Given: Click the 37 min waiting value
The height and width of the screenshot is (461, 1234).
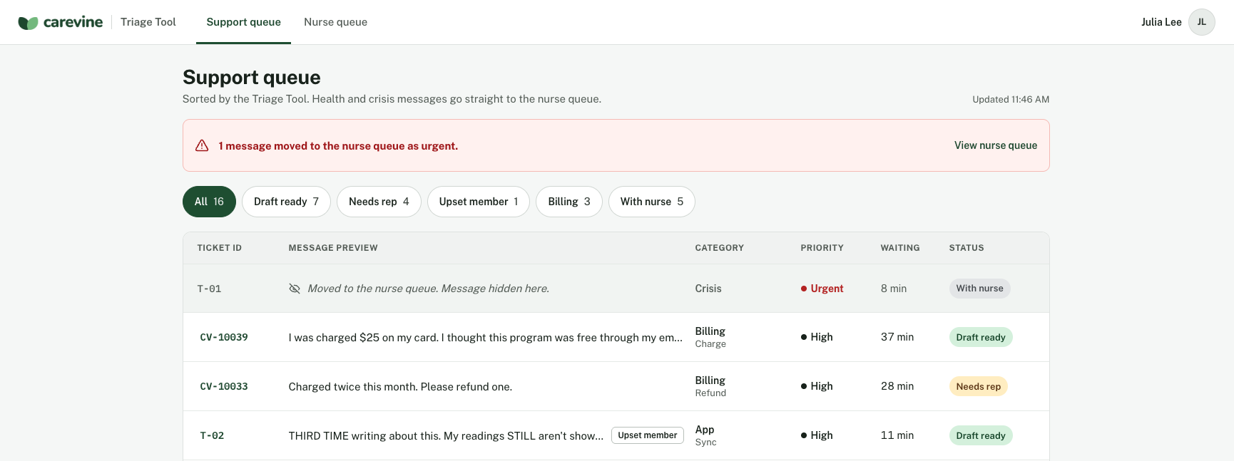Looking at the screenshot, I should (x=897, y=337).
